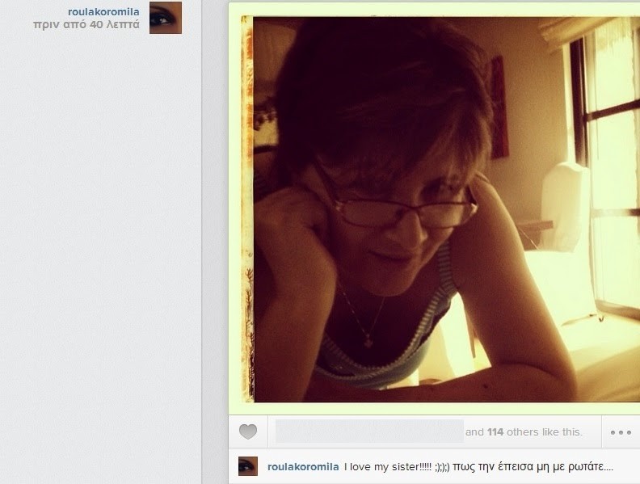640x484 pixels.
Task: Click the worn vintage left border of the photo
Action: [247, 209]
